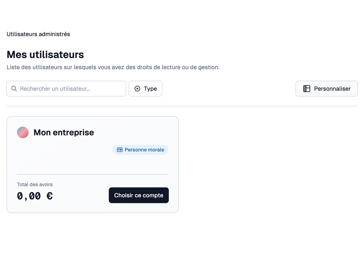Open the Personnaliser options
The width and height of the screenshot is (362, 261).
point(327,89)
